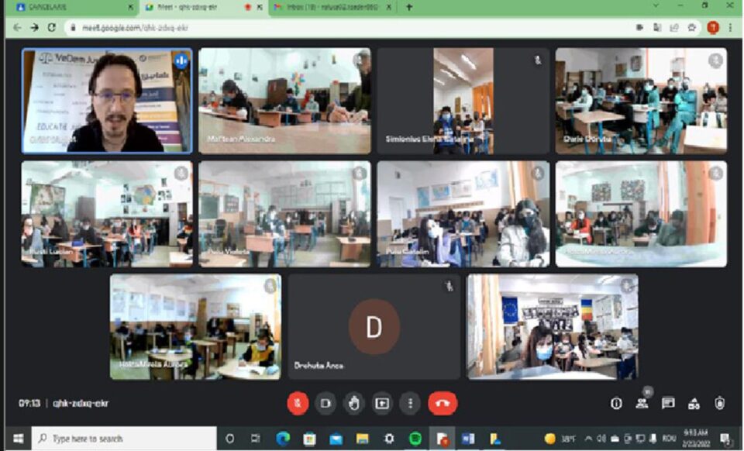Open host controls shield icon
This screenshot has height=451, width=744.
720,403
